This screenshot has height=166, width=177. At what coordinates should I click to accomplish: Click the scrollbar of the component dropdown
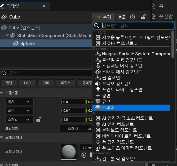172,44
